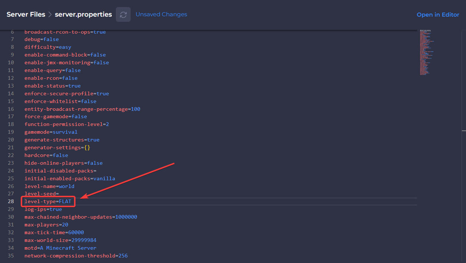Click the refresh/reload file icon
The width and height of the screenshot is (466, 263).
click(x=123, y=14)
